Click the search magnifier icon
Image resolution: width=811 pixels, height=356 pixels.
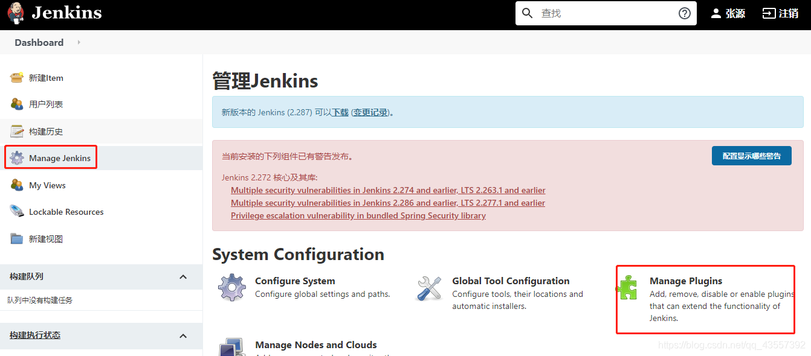[528, 13]
